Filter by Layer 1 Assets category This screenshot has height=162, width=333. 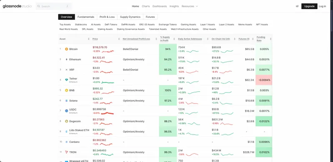pos(208,25)
